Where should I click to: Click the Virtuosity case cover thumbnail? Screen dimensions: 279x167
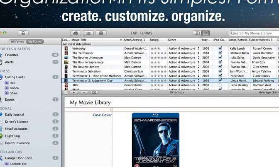(x=66, y=48)
